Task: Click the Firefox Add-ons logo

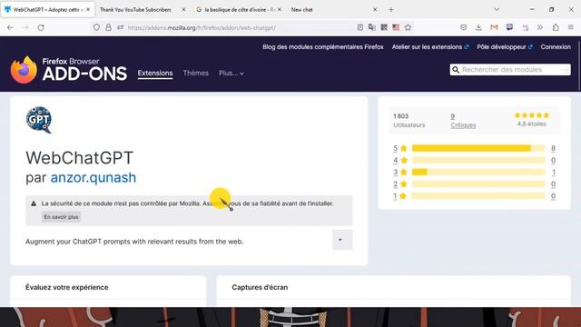Action: pos(69,70)
